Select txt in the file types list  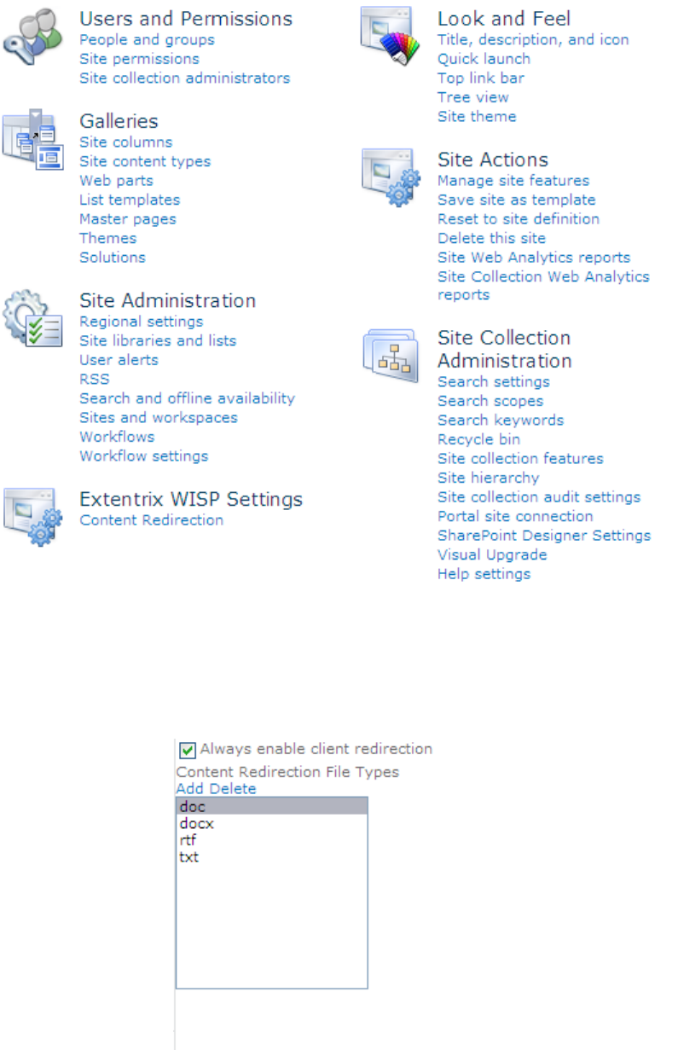click(x=188, y=857)
